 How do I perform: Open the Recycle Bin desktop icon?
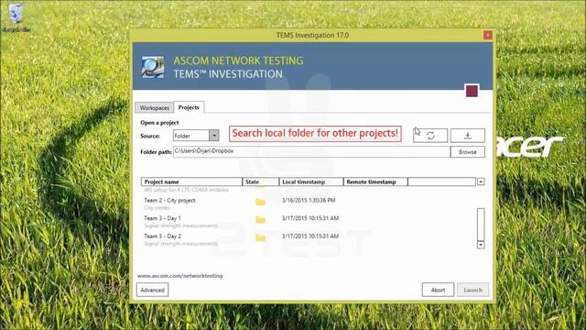pyautogui.click(x=16, y=17)
